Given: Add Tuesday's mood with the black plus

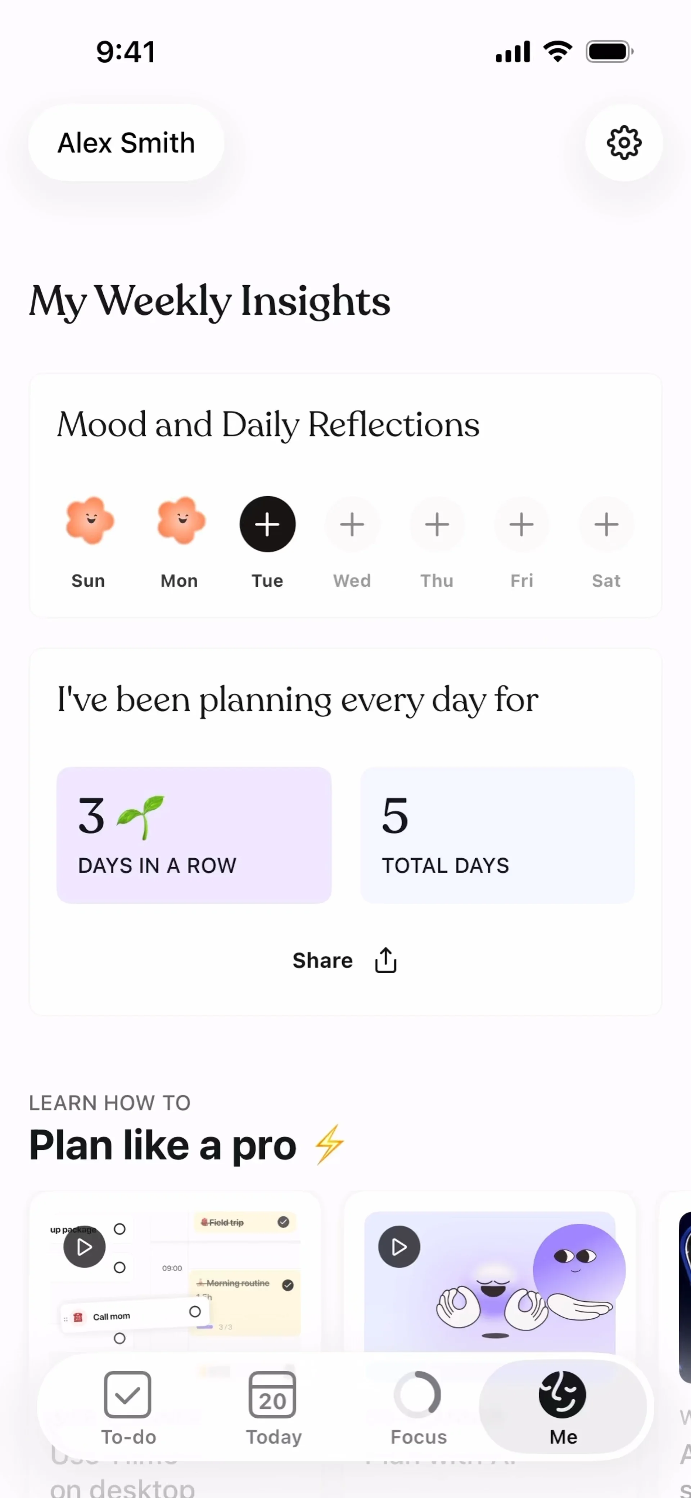Looking at the screenshot, I should click(x=267, y=524).
